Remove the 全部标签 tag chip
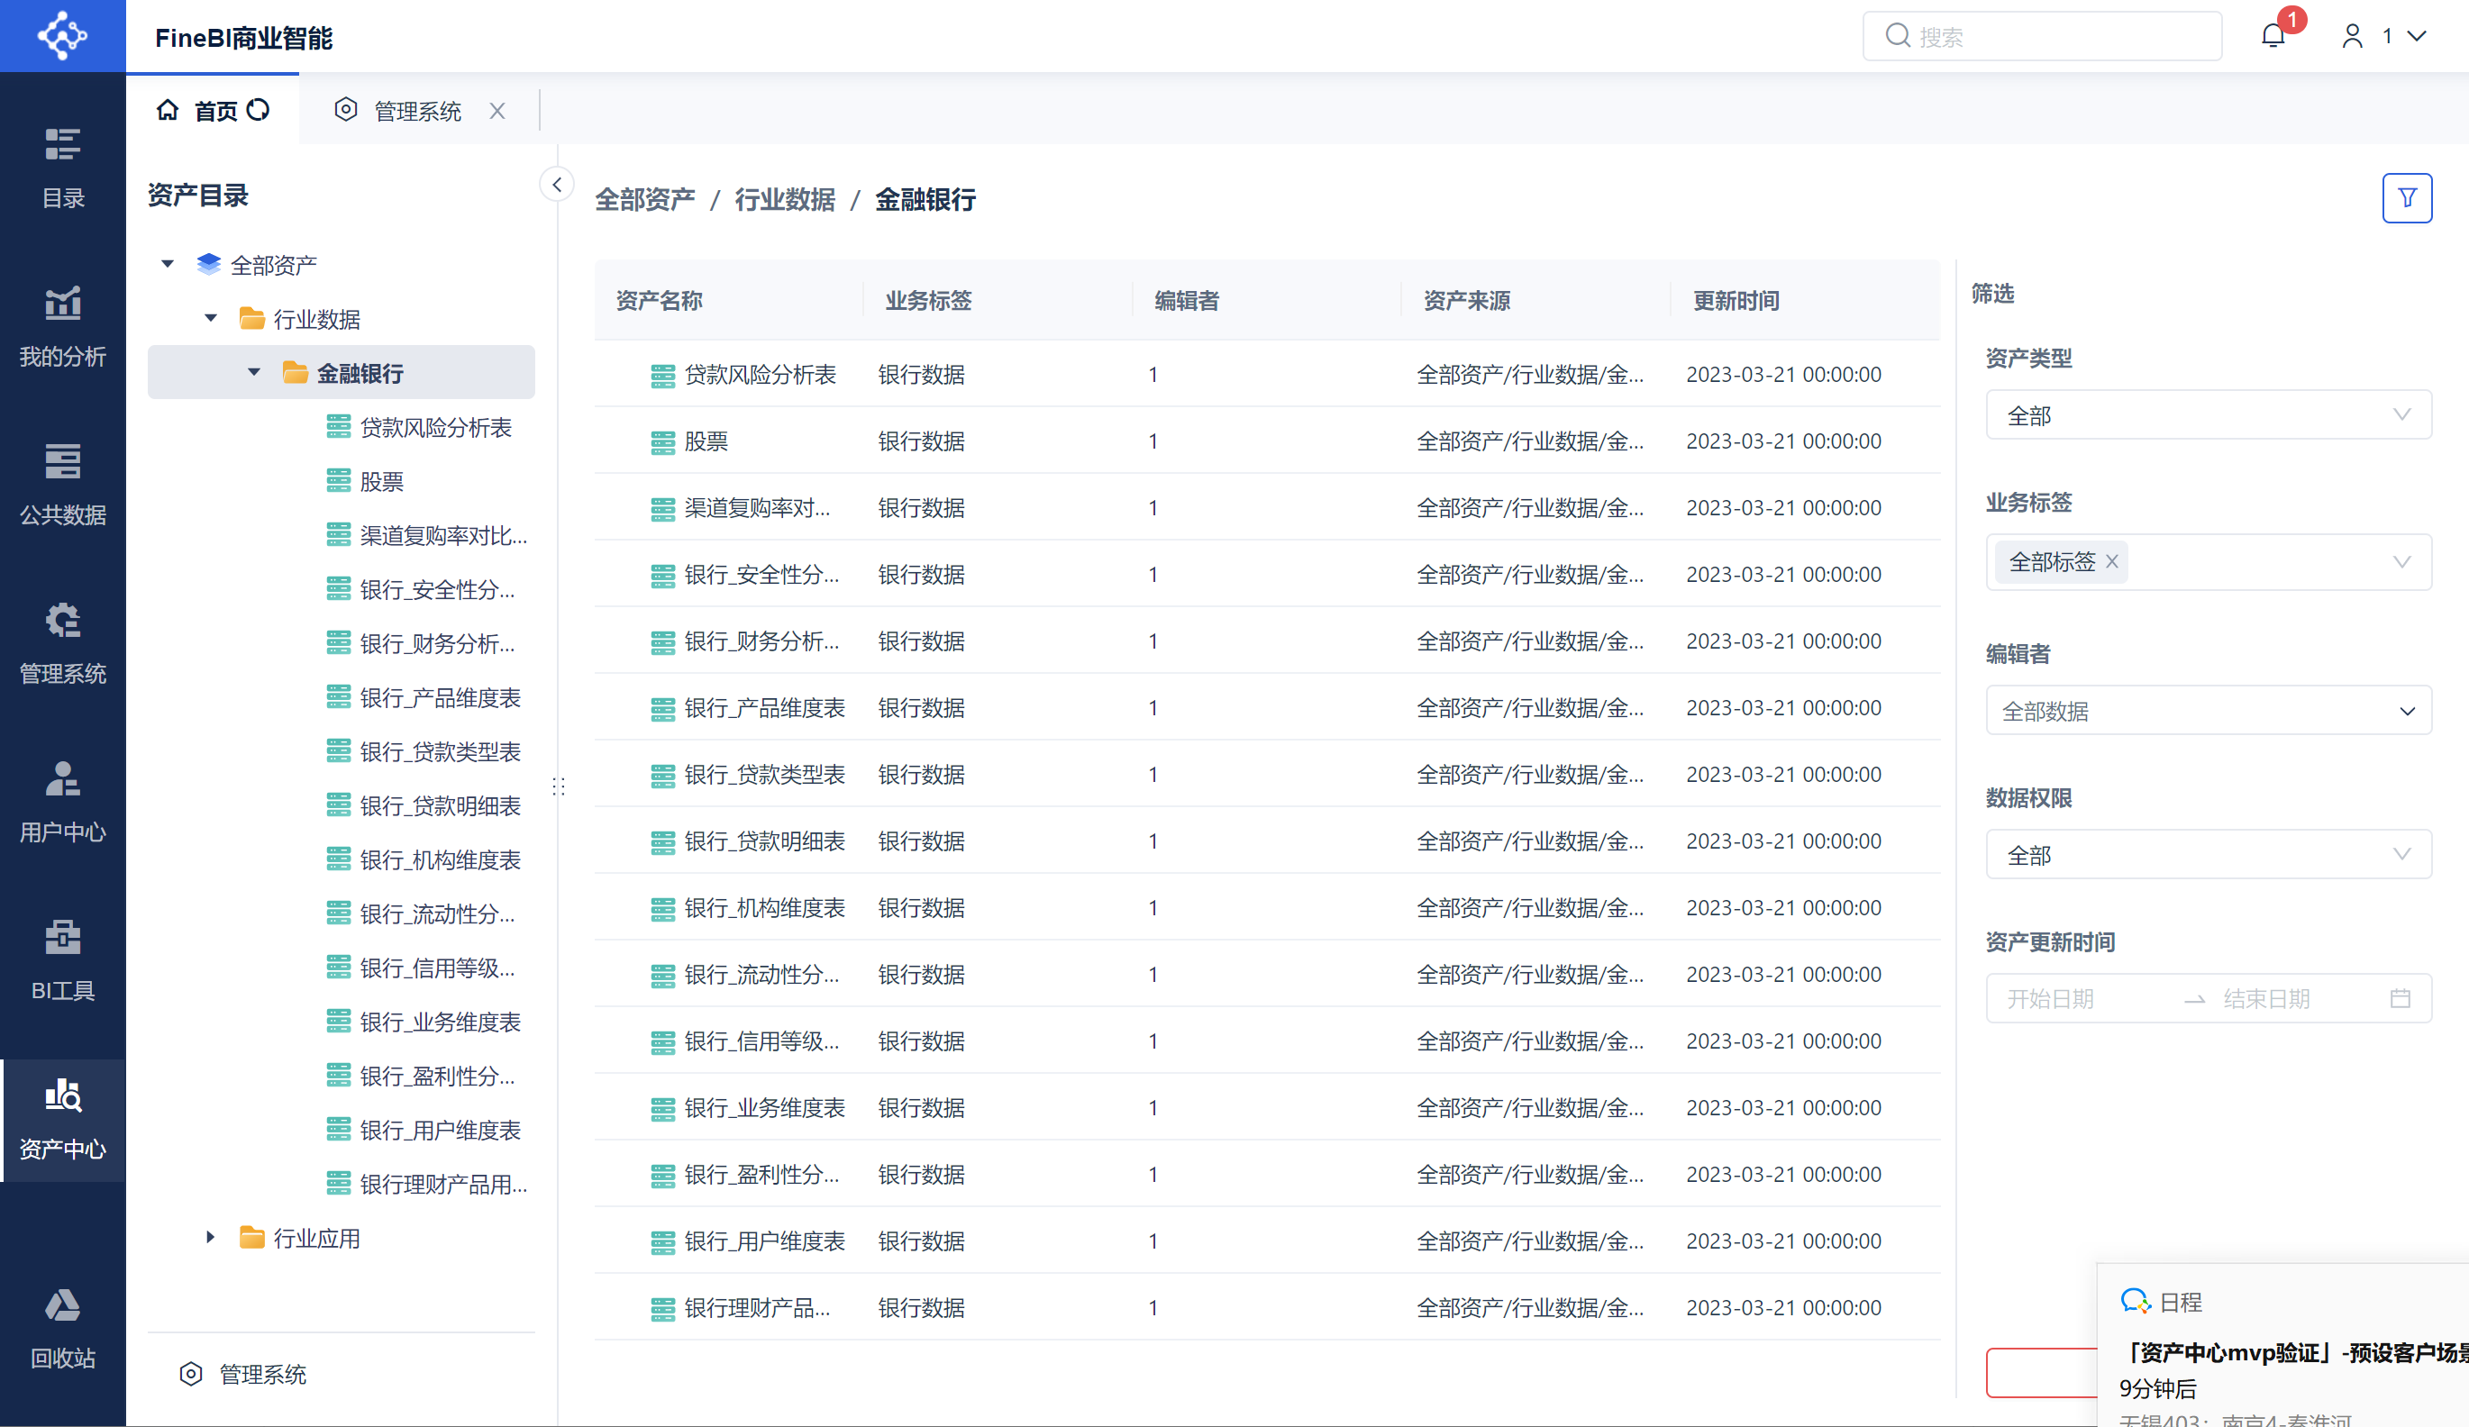Screen dimensions: 2469x1427 click(x=2112, y=562)
